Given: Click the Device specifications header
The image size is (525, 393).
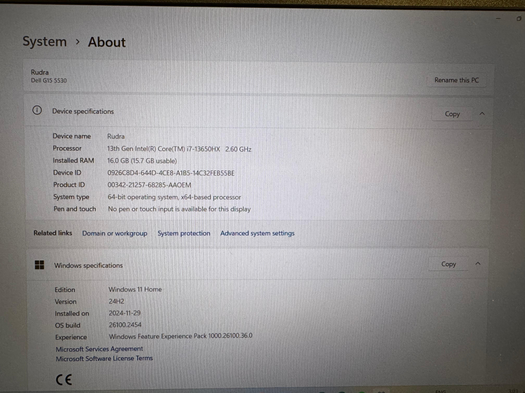Looking at the screenshot, I should coord(83,111).
